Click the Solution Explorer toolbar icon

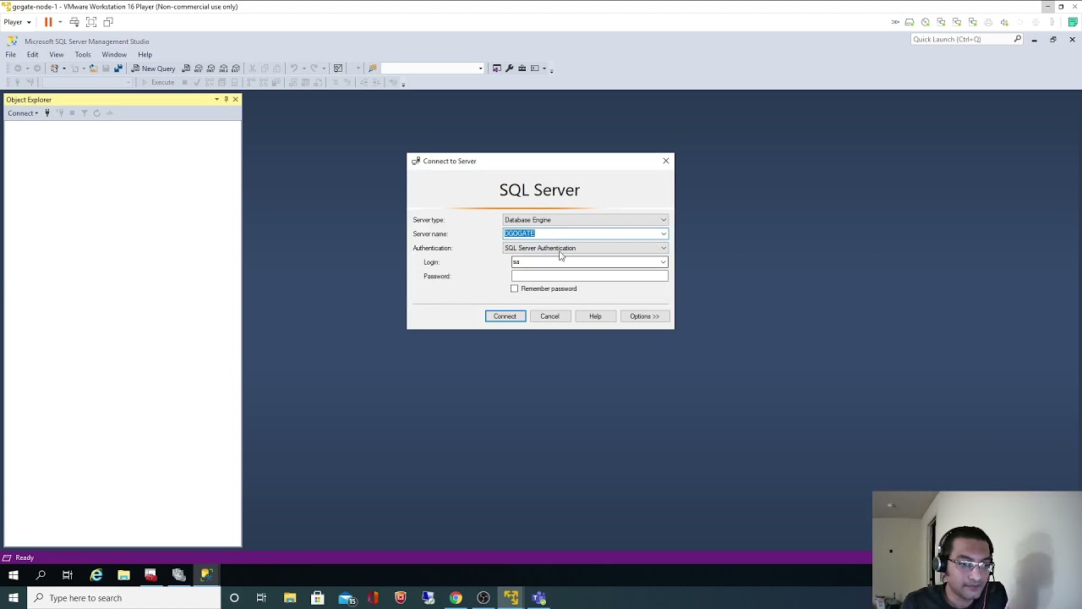click(496, 69)
